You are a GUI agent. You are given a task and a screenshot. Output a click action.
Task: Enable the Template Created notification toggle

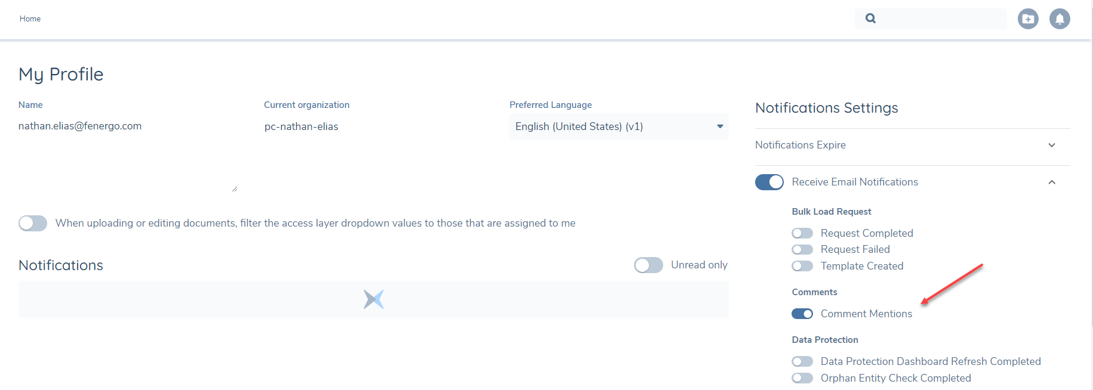(x=802, y=266)
